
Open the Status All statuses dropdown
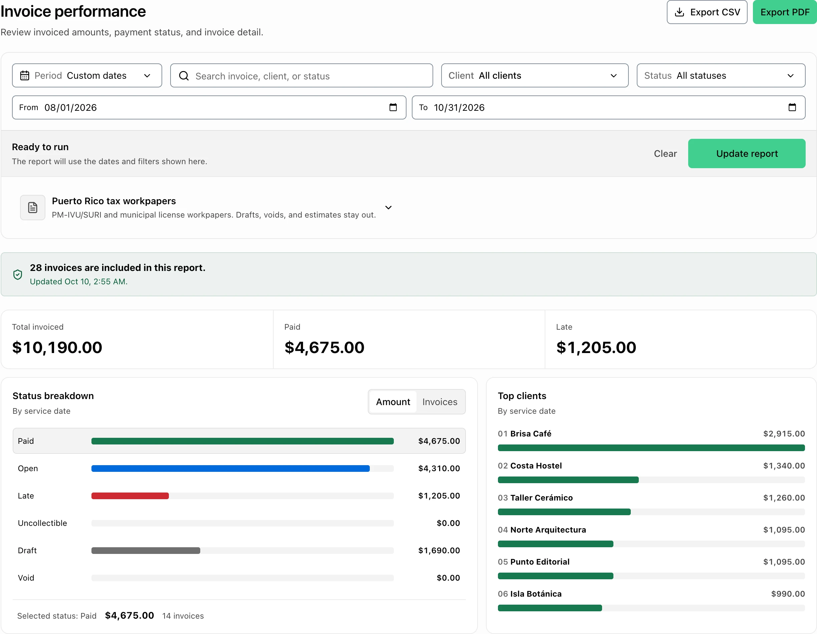click(x=721, y=75)
